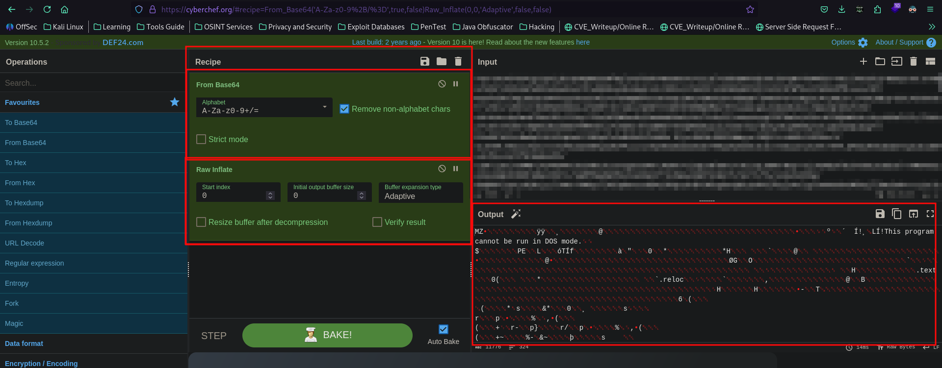The height and width of the screenshot is (368, 942).
Task: Maximise the output pane
Action: pos(930,214)
